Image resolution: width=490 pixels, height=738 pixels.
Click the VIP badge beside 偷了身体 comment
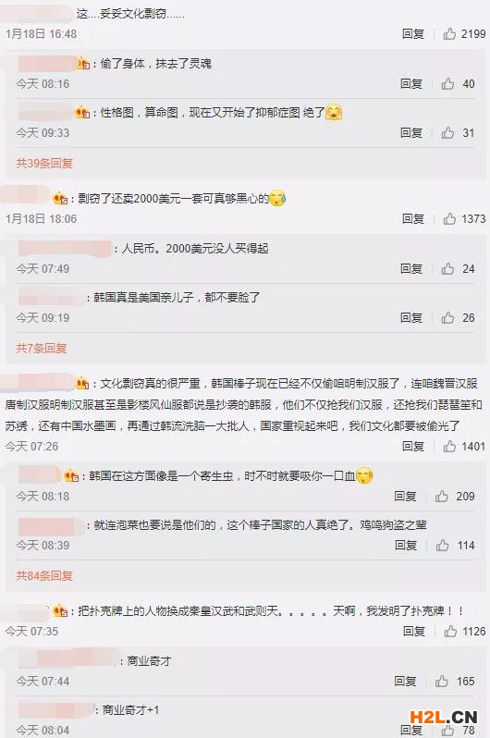click(x=83, y=63)
